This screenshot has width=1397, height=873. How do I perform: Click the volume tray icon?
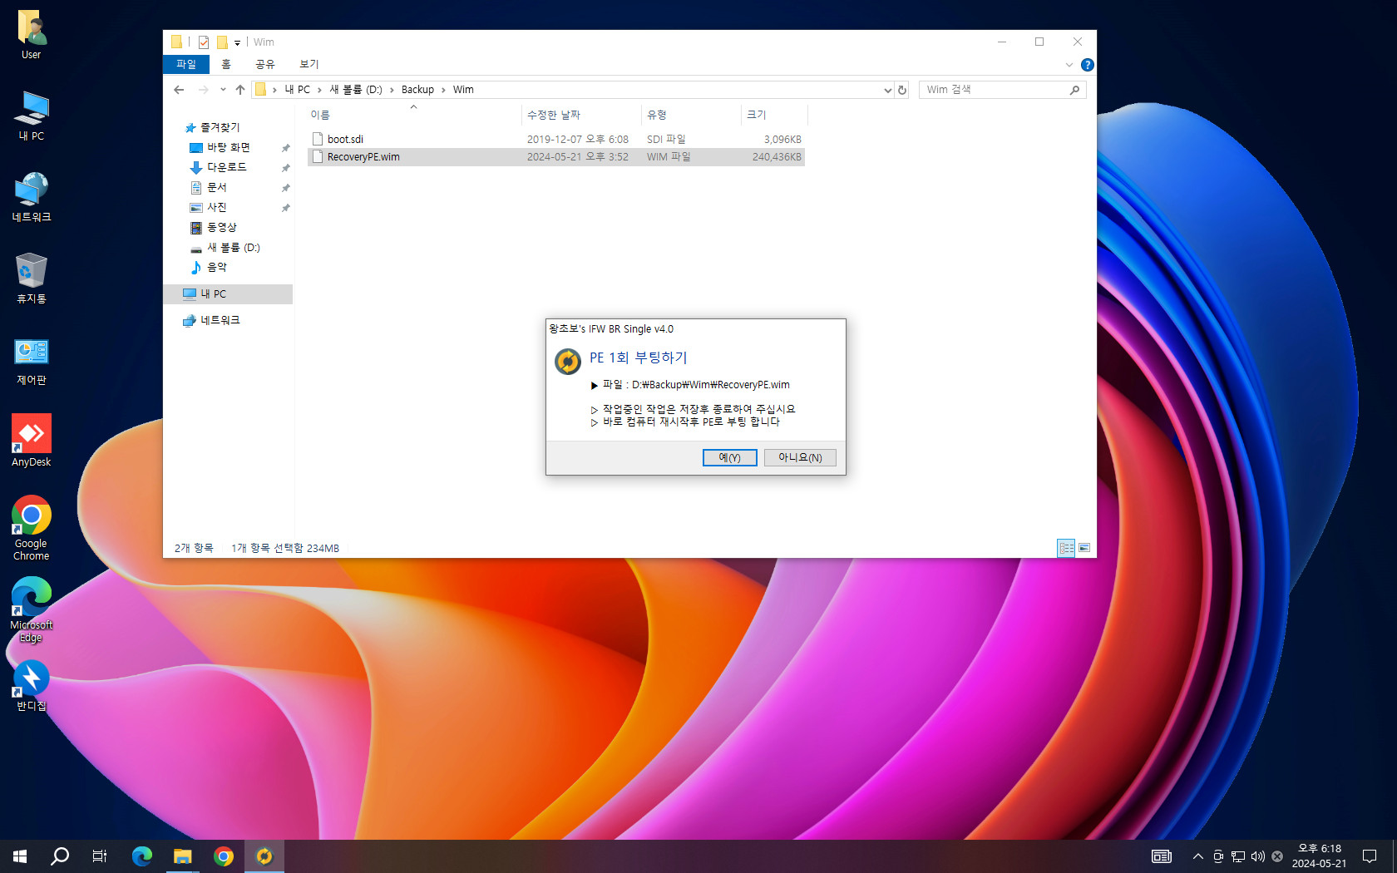coord(1258,856)
